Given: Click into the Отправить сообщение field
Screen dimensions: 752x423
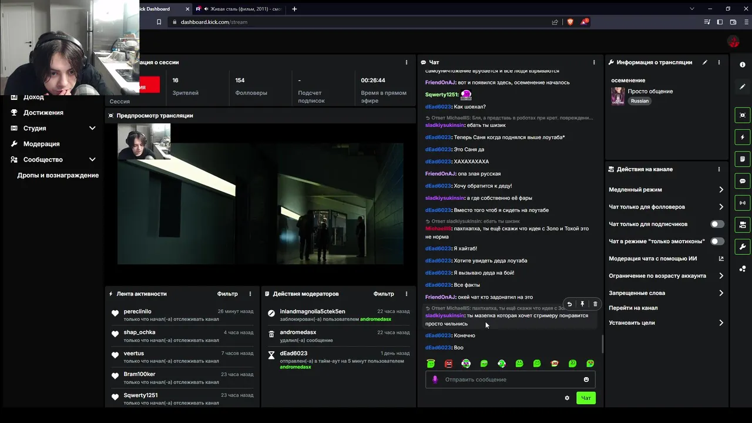Looking at the screenshot, I should coord(511,380).
